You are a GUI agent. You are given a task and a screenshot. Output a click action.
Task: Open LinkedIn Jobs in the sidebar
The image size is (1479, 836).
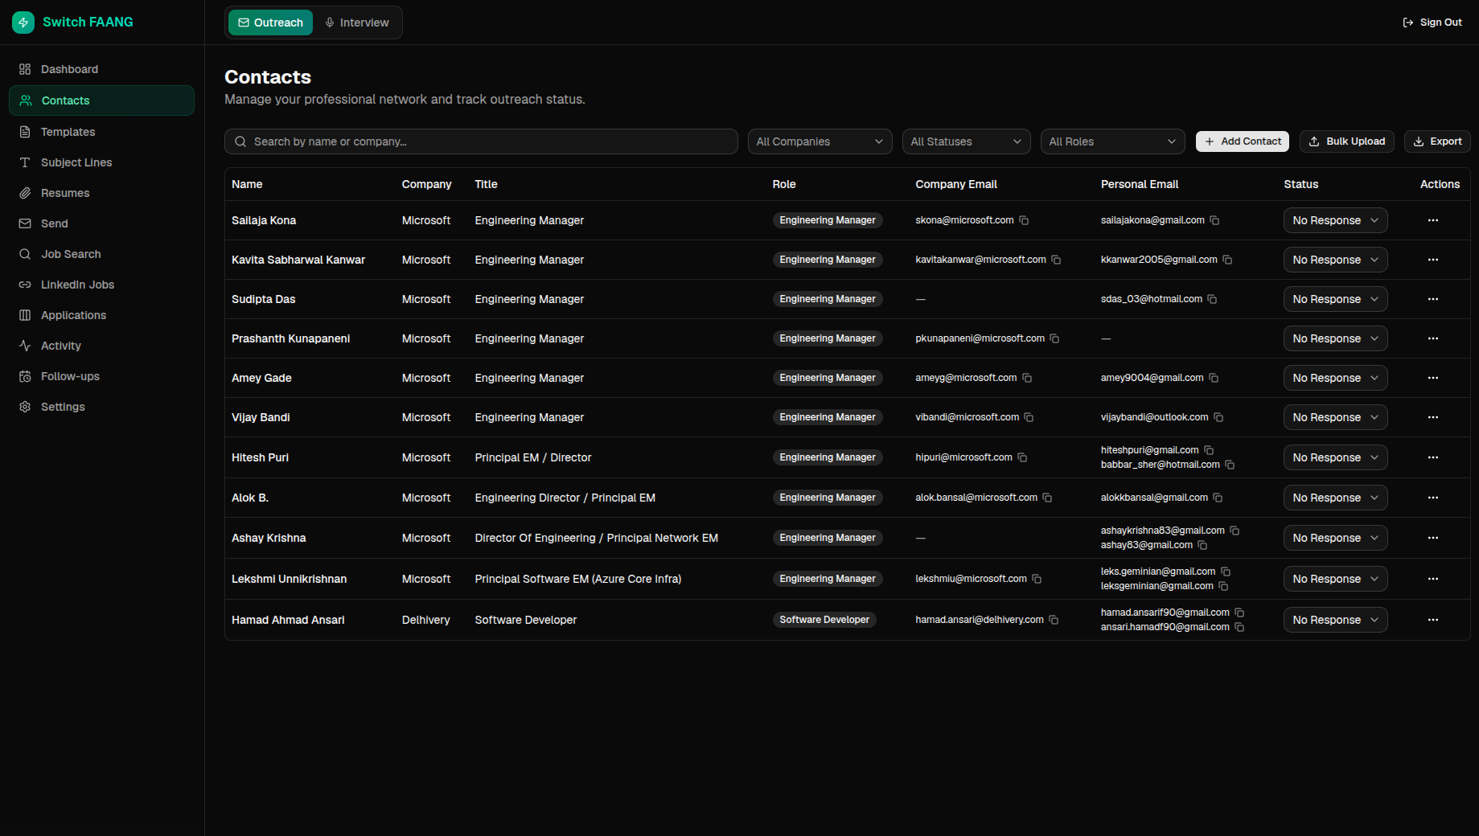pyautogui.click(x=101, y=285)
